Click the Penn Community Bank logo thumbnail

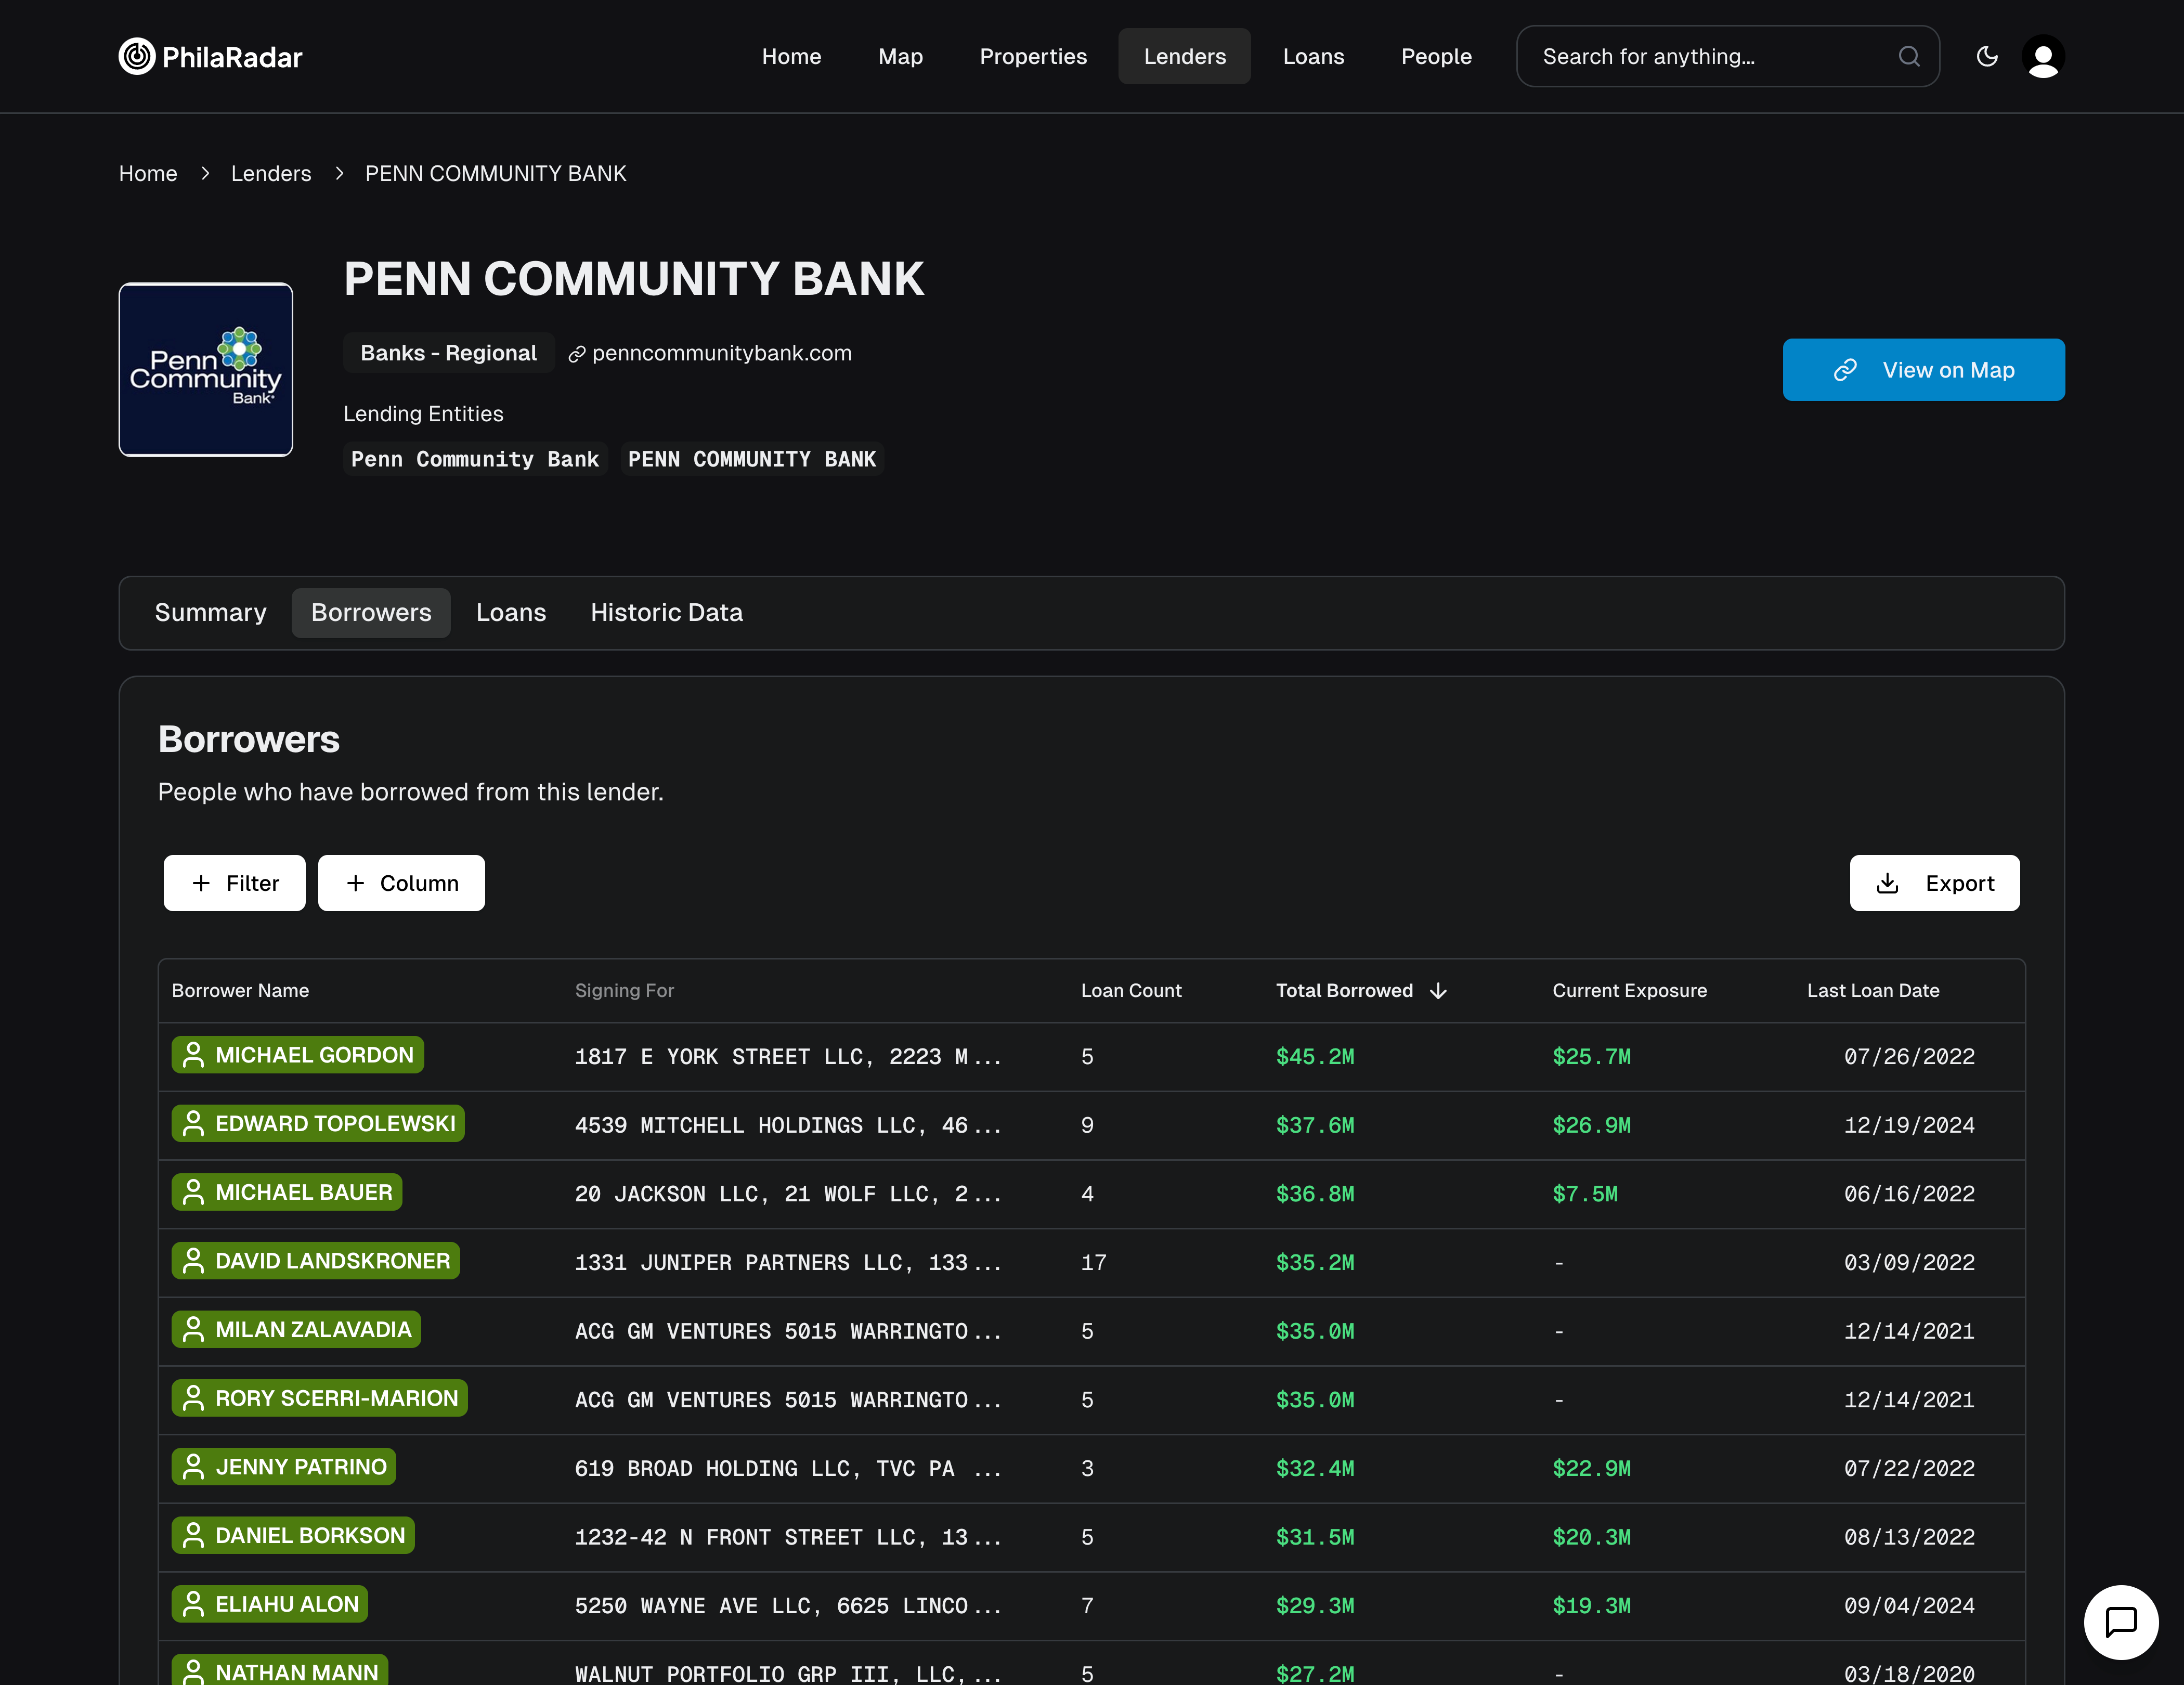[x=206, y=369]
